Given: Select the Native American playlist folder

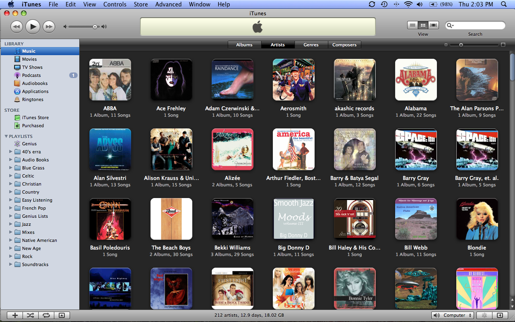Looking at the screenshot, I should pyautogui.click(x=40, y=240).
